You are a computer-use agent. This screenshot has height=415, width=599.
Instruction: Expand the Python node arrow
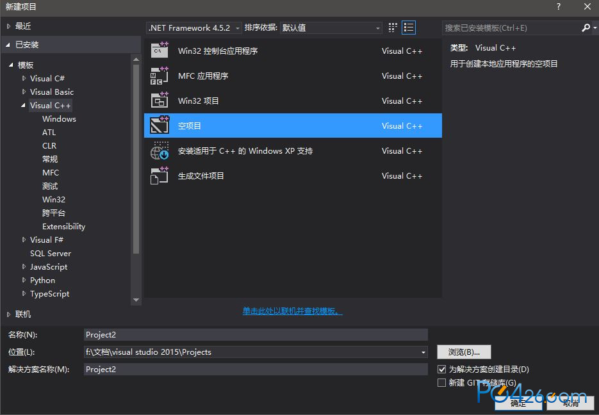pos(24,280)
